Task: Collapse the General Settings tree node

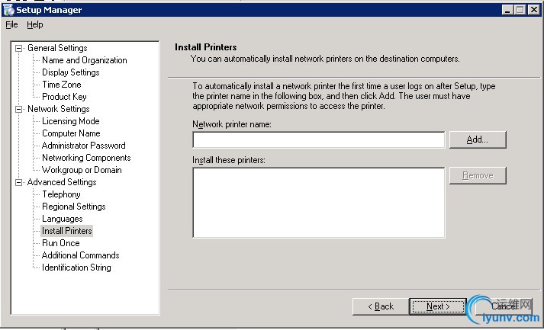Action: (19, 48)
